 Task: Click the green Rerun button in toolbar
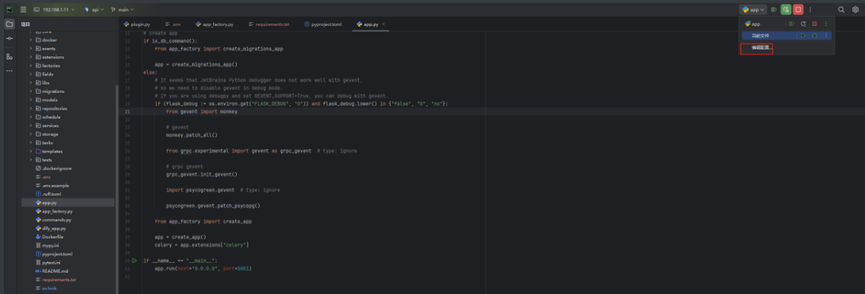click(x=786, y=9)
